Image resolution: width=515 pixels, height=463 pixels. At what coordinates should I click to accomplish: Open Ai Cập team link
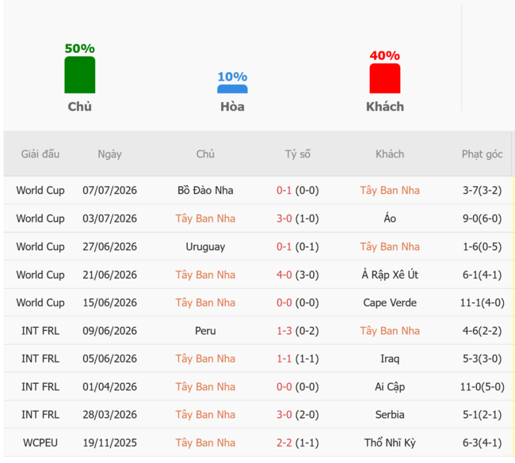(x=390, y=387)
